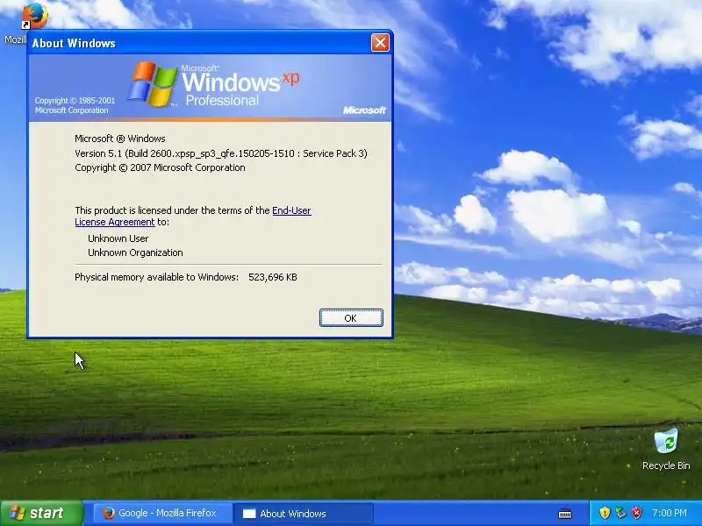The height and width of the screenshot is (526, 702).
Task: Open the Start menu
Action: (x=41, y=513)
